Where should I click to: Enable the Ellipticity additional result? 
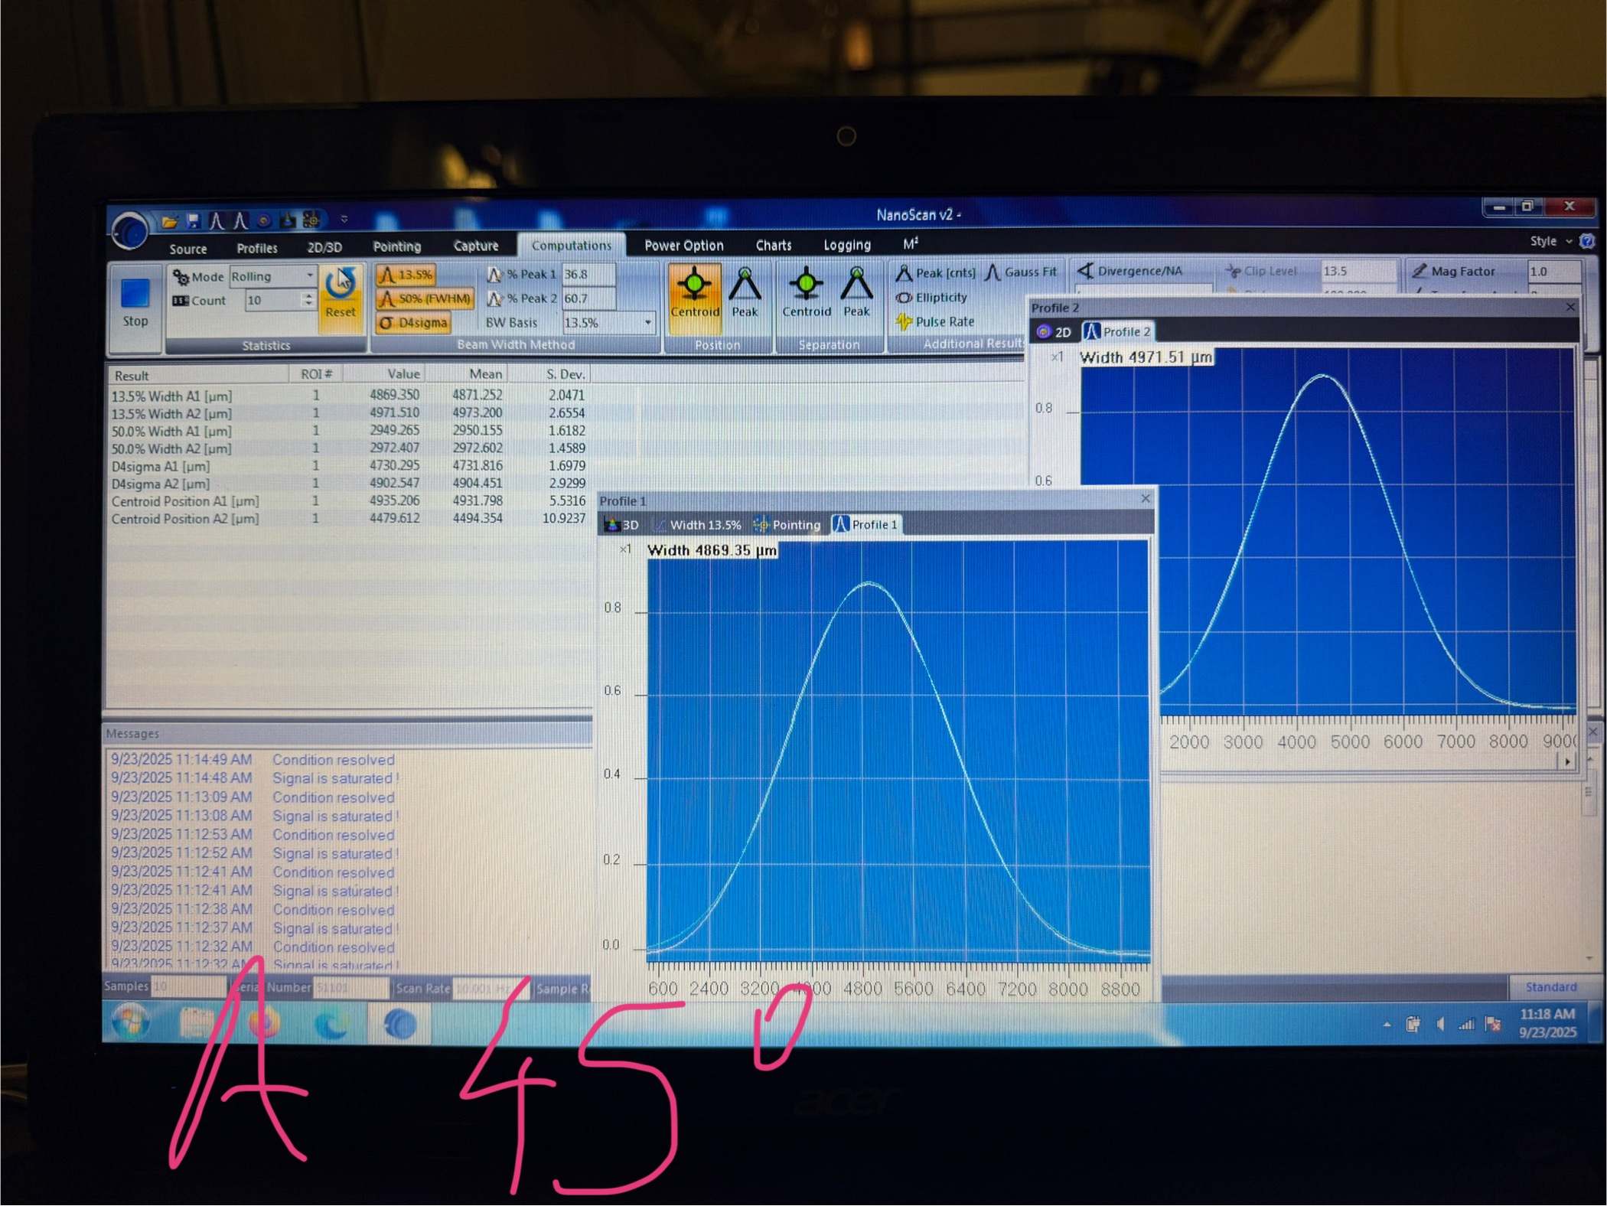click(x=940, y=298)
